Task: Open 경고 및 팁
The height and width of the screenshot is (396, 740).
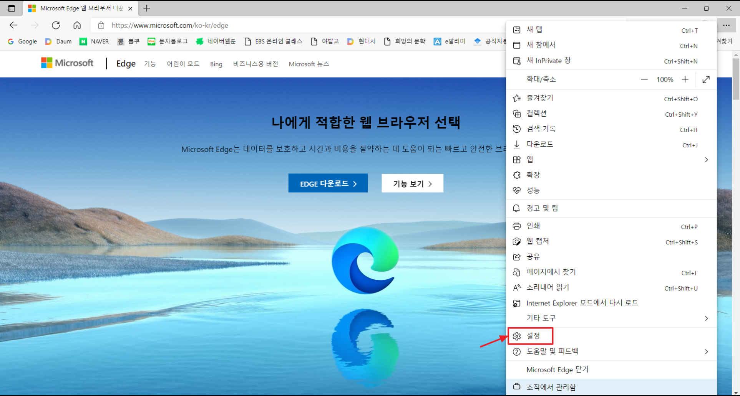Action: [x=611, y=208]
